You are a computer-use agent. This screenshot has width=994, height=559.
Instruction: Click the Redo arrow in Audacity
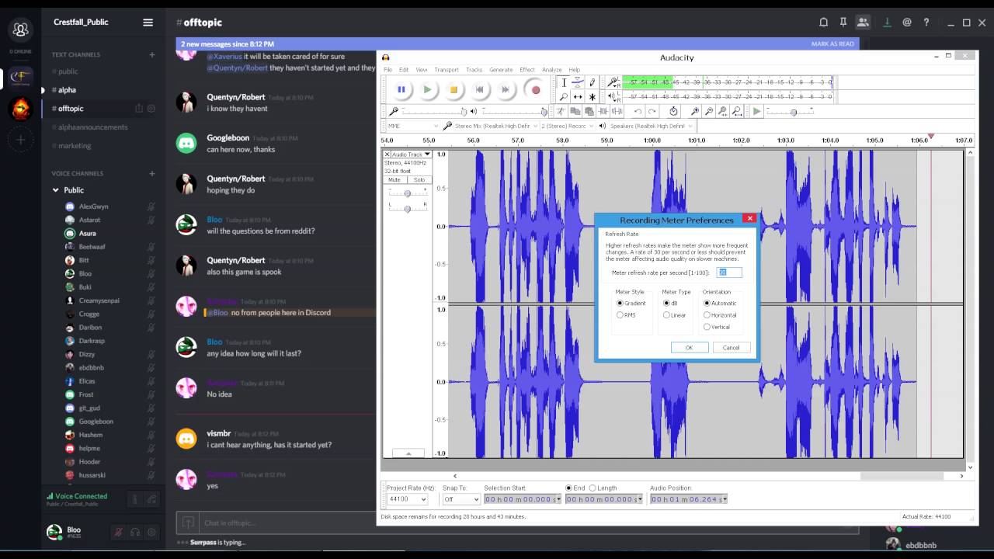point(652,111)
